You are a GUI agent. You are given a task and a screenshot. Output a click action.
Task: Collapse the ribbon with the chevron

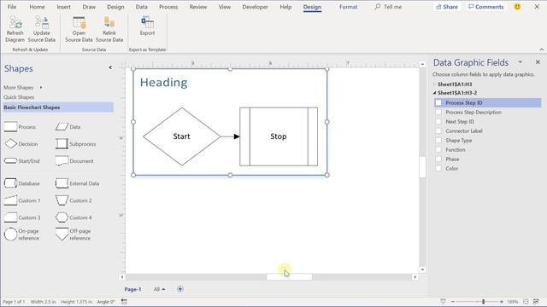(x=541, y=49)
